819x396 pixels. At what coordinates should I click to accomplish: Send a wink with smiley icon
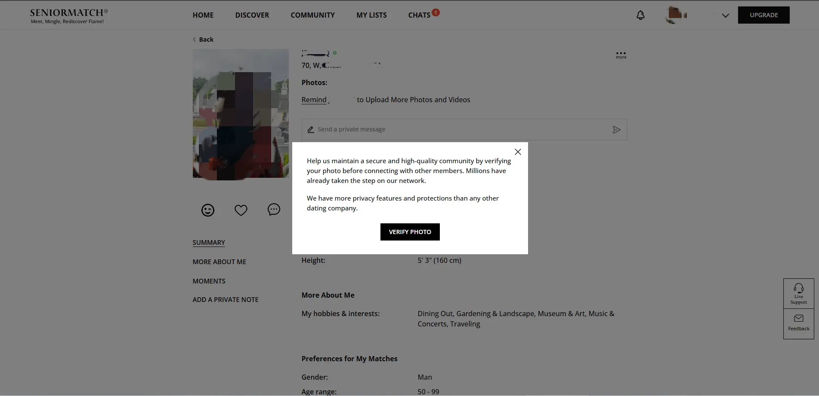pos(208,210)
